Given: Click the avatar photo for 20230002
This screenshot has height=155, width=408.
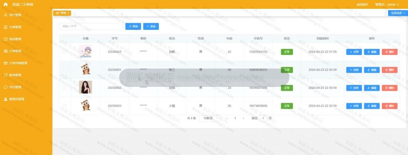Looking at the screenshot, I should [x=86, y=87].
